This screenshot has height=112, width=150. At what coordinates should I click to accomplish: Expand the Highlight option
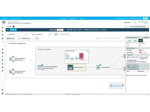point(131,27)
